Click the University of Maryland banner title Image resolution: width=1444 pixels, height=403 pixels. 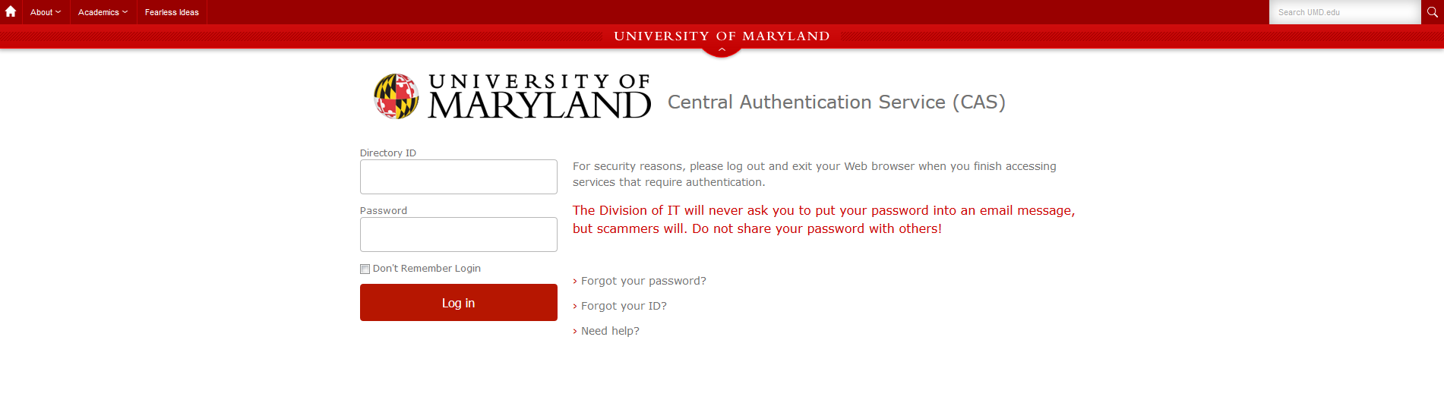722,36
